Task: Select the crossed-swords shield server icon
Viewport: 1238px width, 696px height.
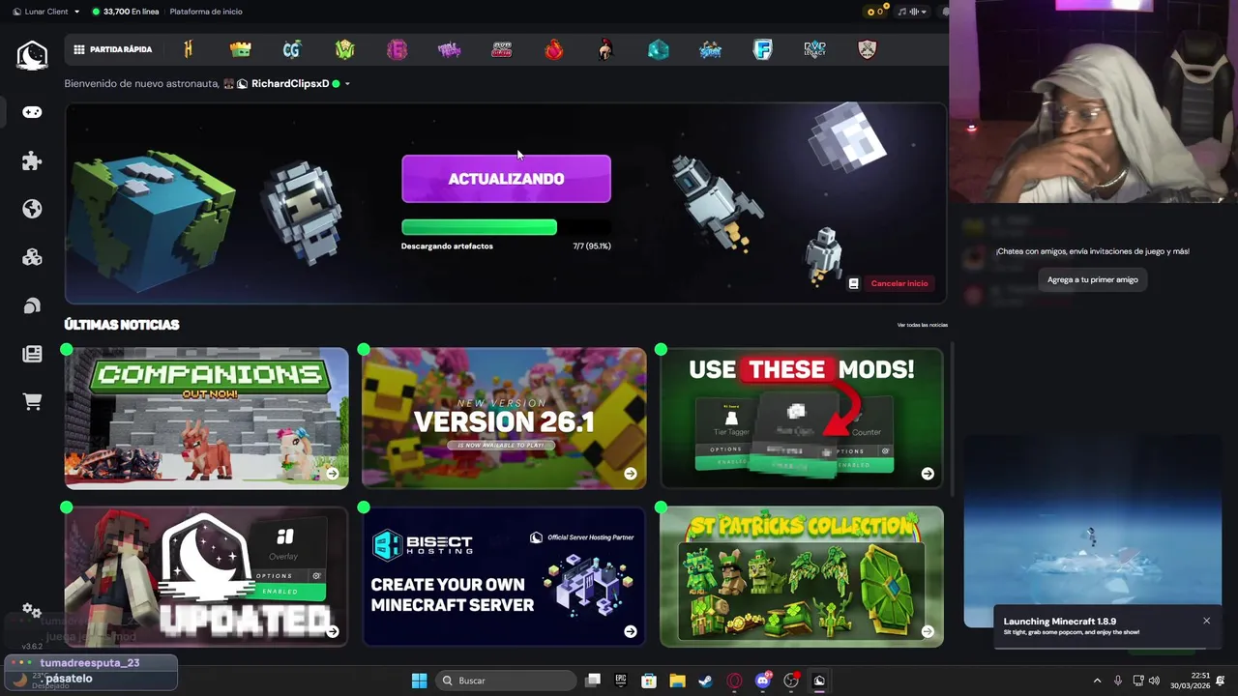Action: (868, 49)
